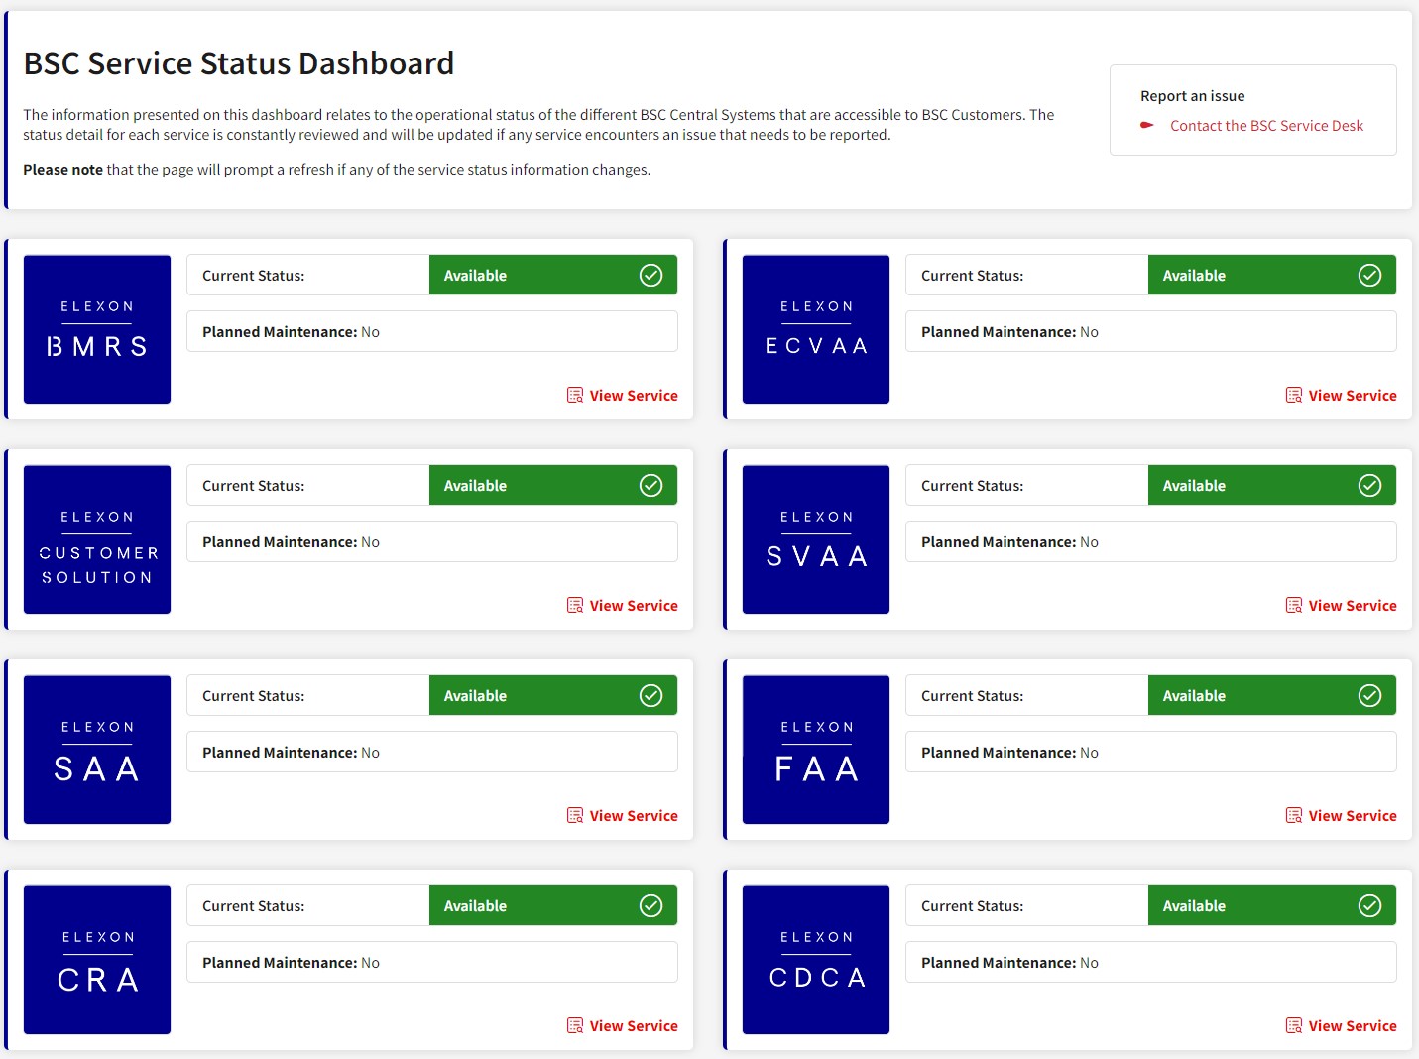Open View Service for Customer Solution

(634, 605)
